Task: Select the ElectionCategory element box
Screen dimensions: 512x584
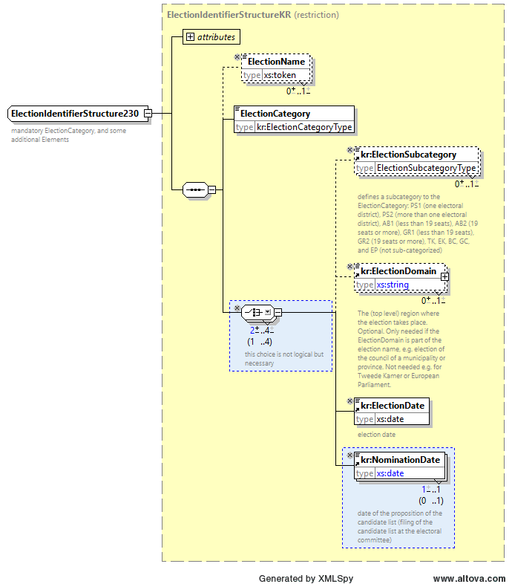Action: [294, 120]
